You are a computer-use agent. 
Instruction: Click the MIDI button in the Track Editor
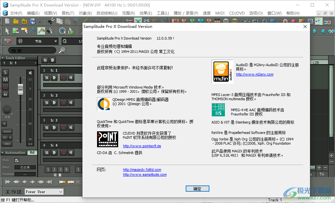tap(7, 144)
